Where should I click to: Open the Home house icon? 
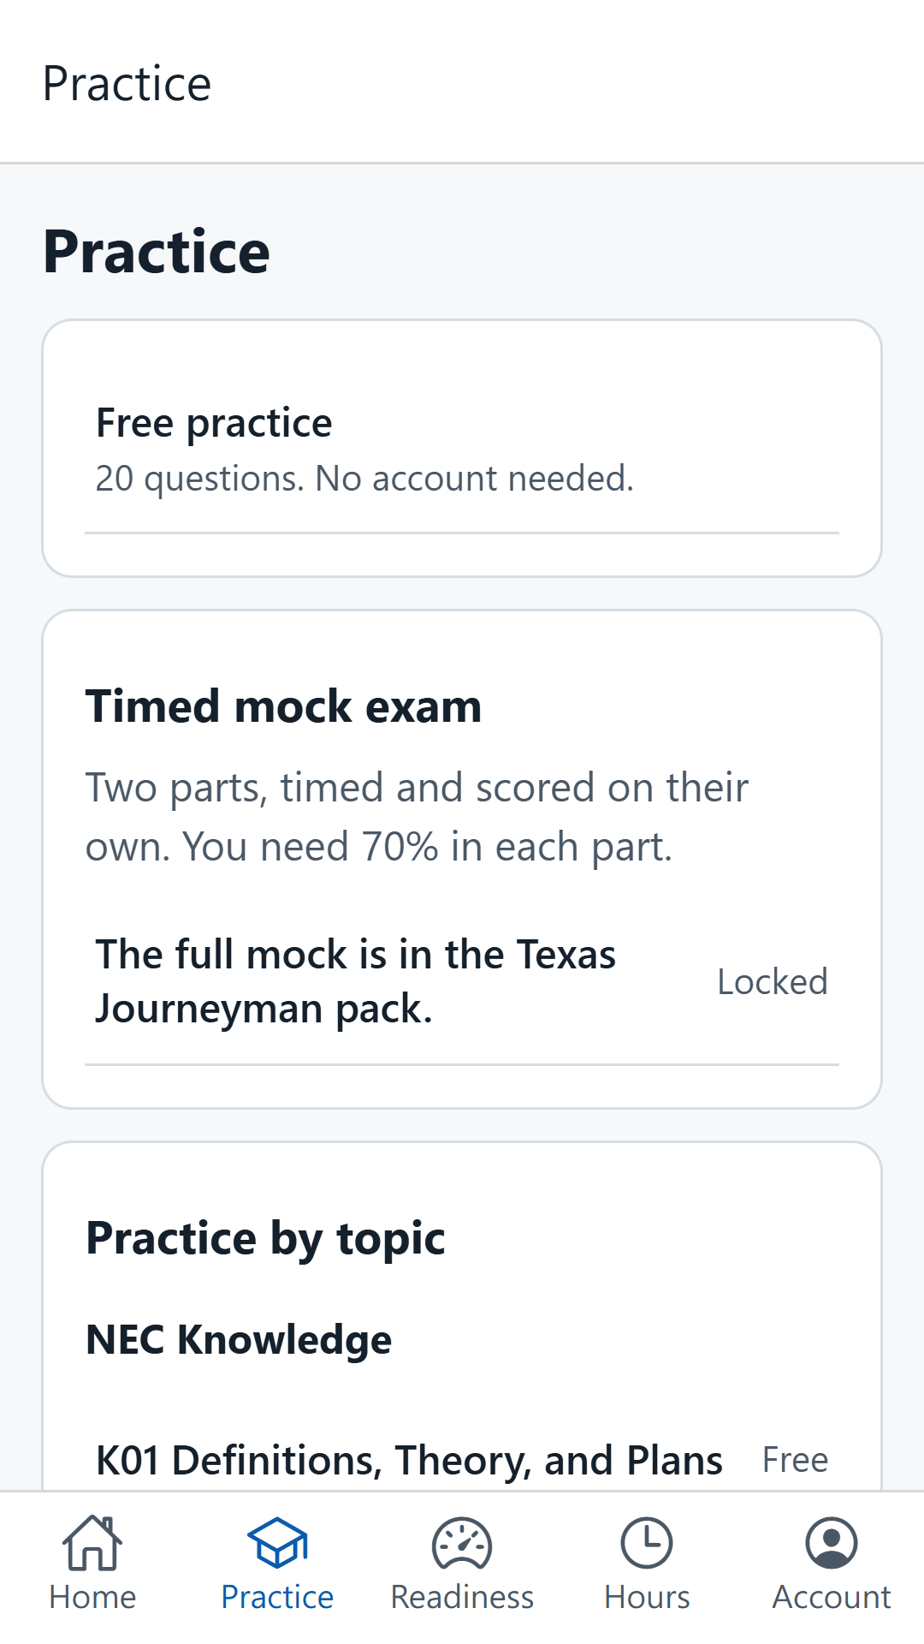pos(92,1543)
